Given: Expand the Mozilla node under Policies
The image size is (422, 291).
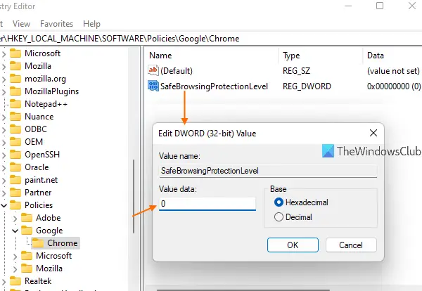Looking at the screenshot, I should [x=15, y=269].
